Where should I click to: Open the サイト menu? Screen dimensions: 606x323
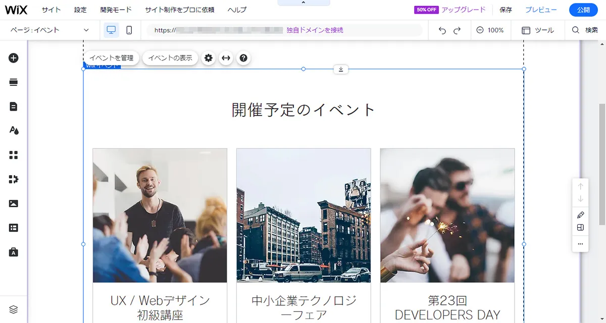(52, 10)
